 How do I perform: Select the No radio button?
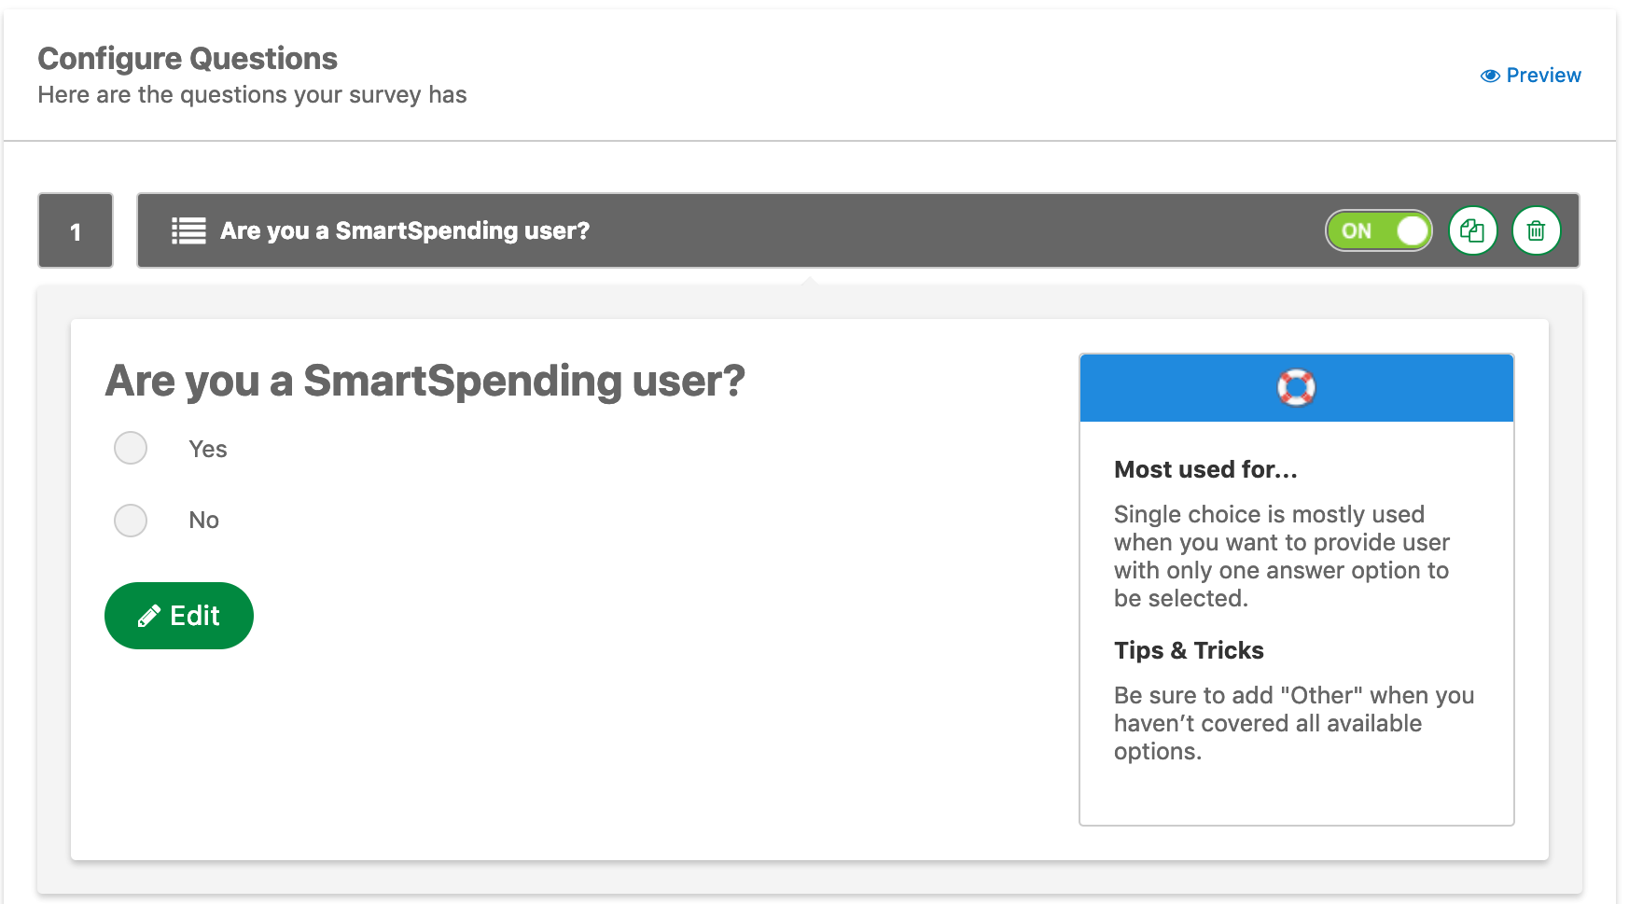tap(131, 521)
